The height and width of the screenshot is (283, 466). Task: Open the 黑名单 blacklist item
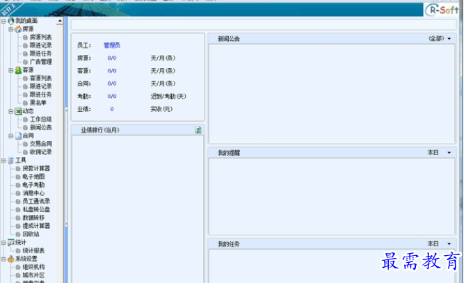pyautogui.click(x=38, y=103)
